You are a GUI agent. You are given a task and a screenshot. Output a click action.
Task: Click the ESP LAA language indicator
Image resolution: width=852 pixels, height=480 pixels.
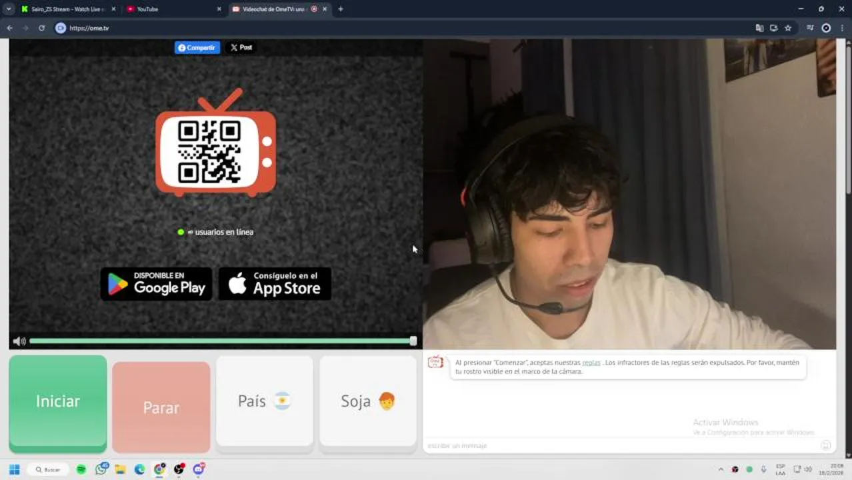click(x=780, y=469)
